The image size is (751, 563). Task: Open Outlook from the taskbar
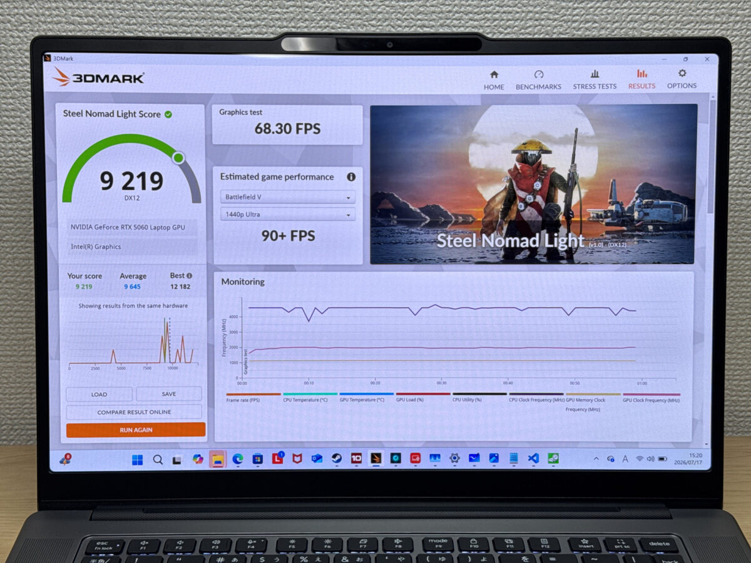point(317,459)
